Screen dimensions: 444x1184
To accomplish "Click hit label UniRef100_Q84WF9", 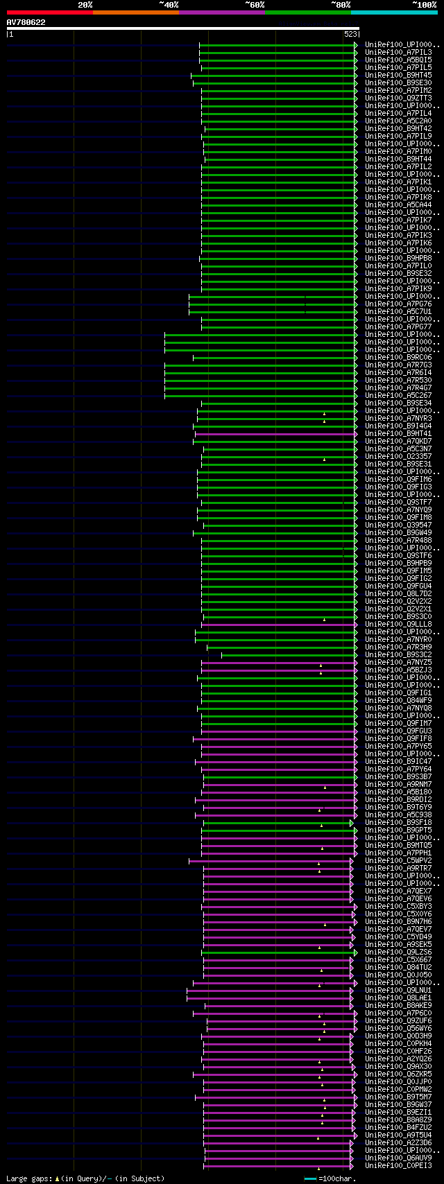I will coord(398,700).
